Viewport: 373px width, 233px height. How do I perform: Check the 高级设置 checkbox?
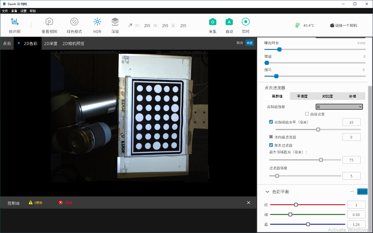307,114
